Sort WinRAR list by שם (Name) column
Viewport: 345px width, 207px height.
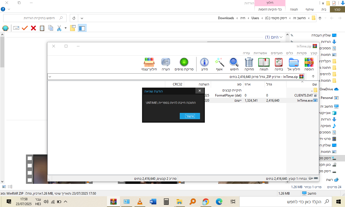tap(302, 84)
